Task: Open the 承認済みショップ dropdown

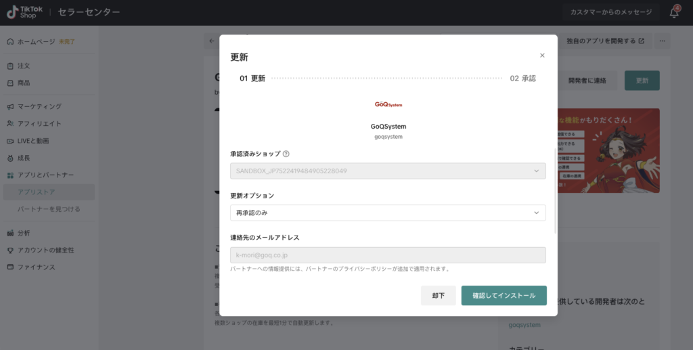Action: click(388, 171)
